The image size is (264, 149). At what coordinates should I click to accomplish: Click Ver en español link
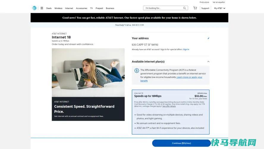tap(219, 2)
